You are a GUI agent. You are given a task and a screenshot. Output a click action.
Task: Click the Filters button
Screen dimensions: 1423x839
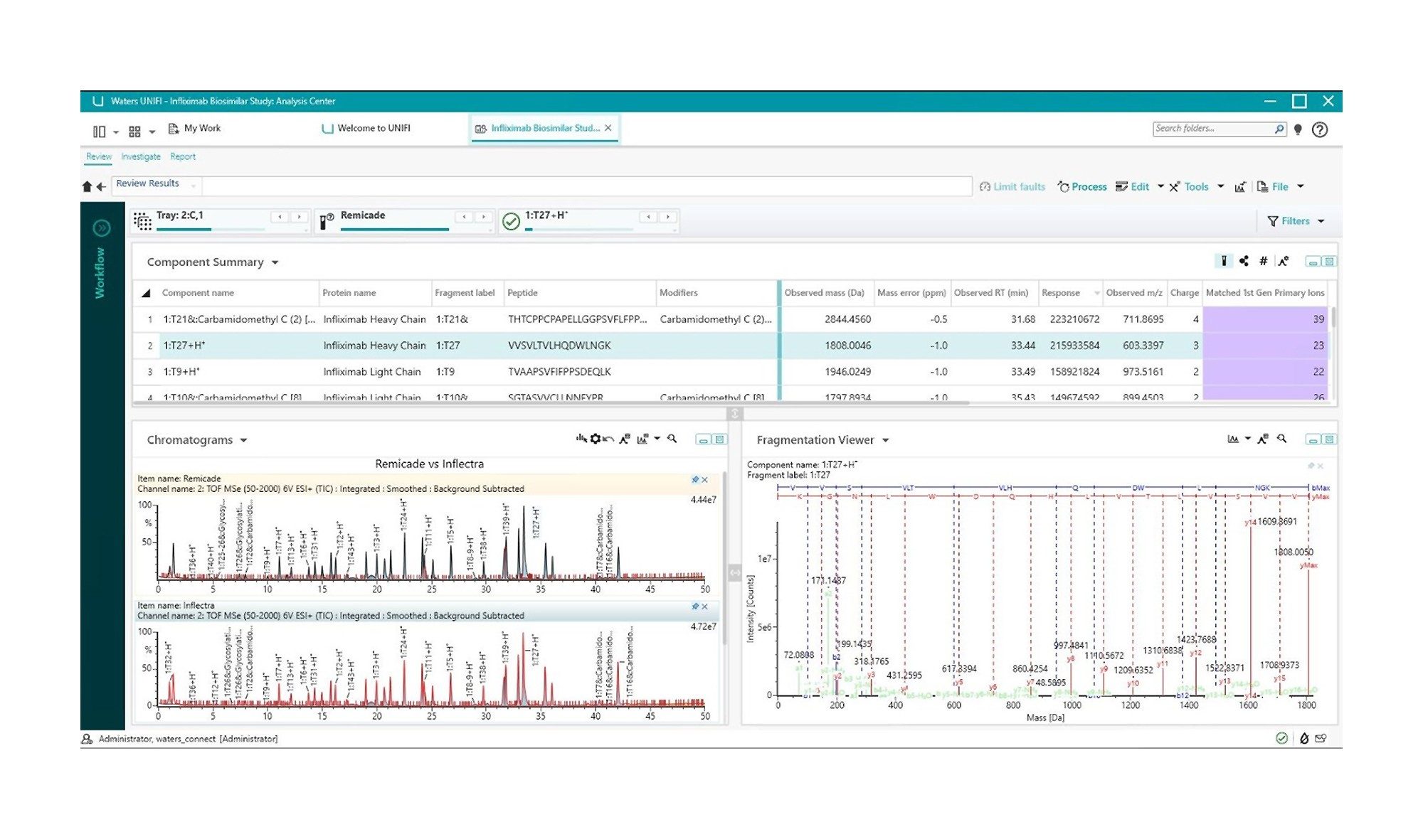pyautogui.click(x=1289, y=221)
